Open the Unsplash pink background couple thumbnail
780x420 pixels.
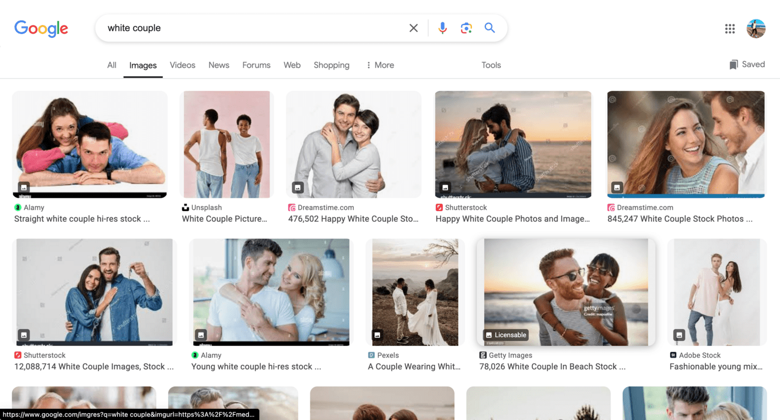pyautogui.click(x=227, y=144)
